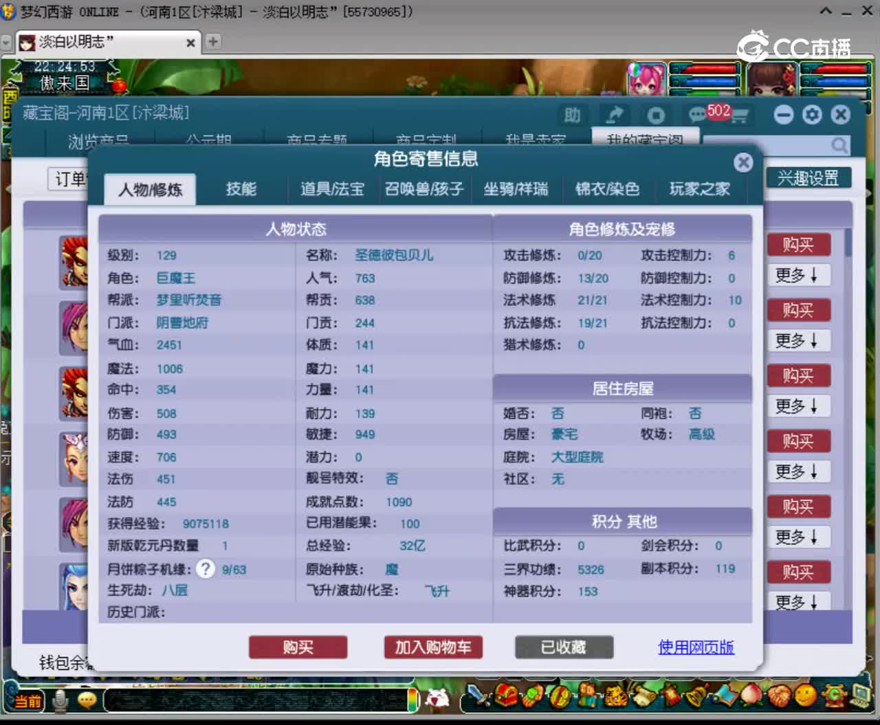Click pink-haired character's blue mana bar

704,81
